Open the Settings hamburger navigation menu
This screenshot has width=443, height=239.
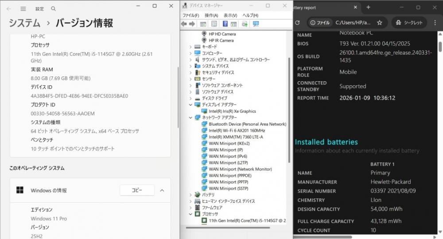click(23, 9)
